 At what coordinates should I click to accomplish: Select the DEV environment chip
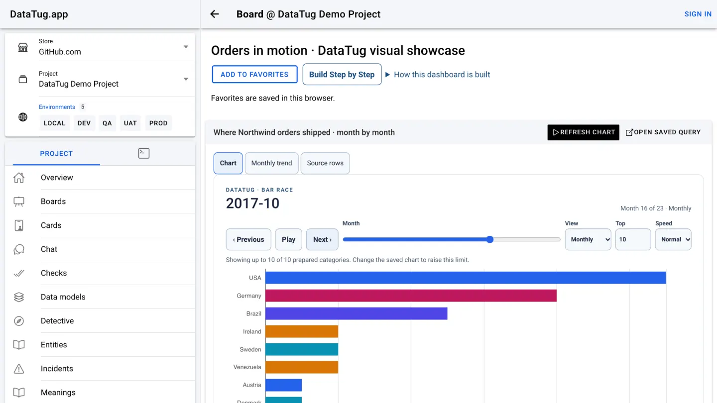pyautogui.click(x=84, y=123)
